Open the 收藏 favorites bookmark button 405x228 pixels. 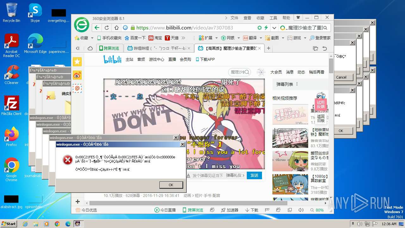pyautogui.click(x=81, y=38)
